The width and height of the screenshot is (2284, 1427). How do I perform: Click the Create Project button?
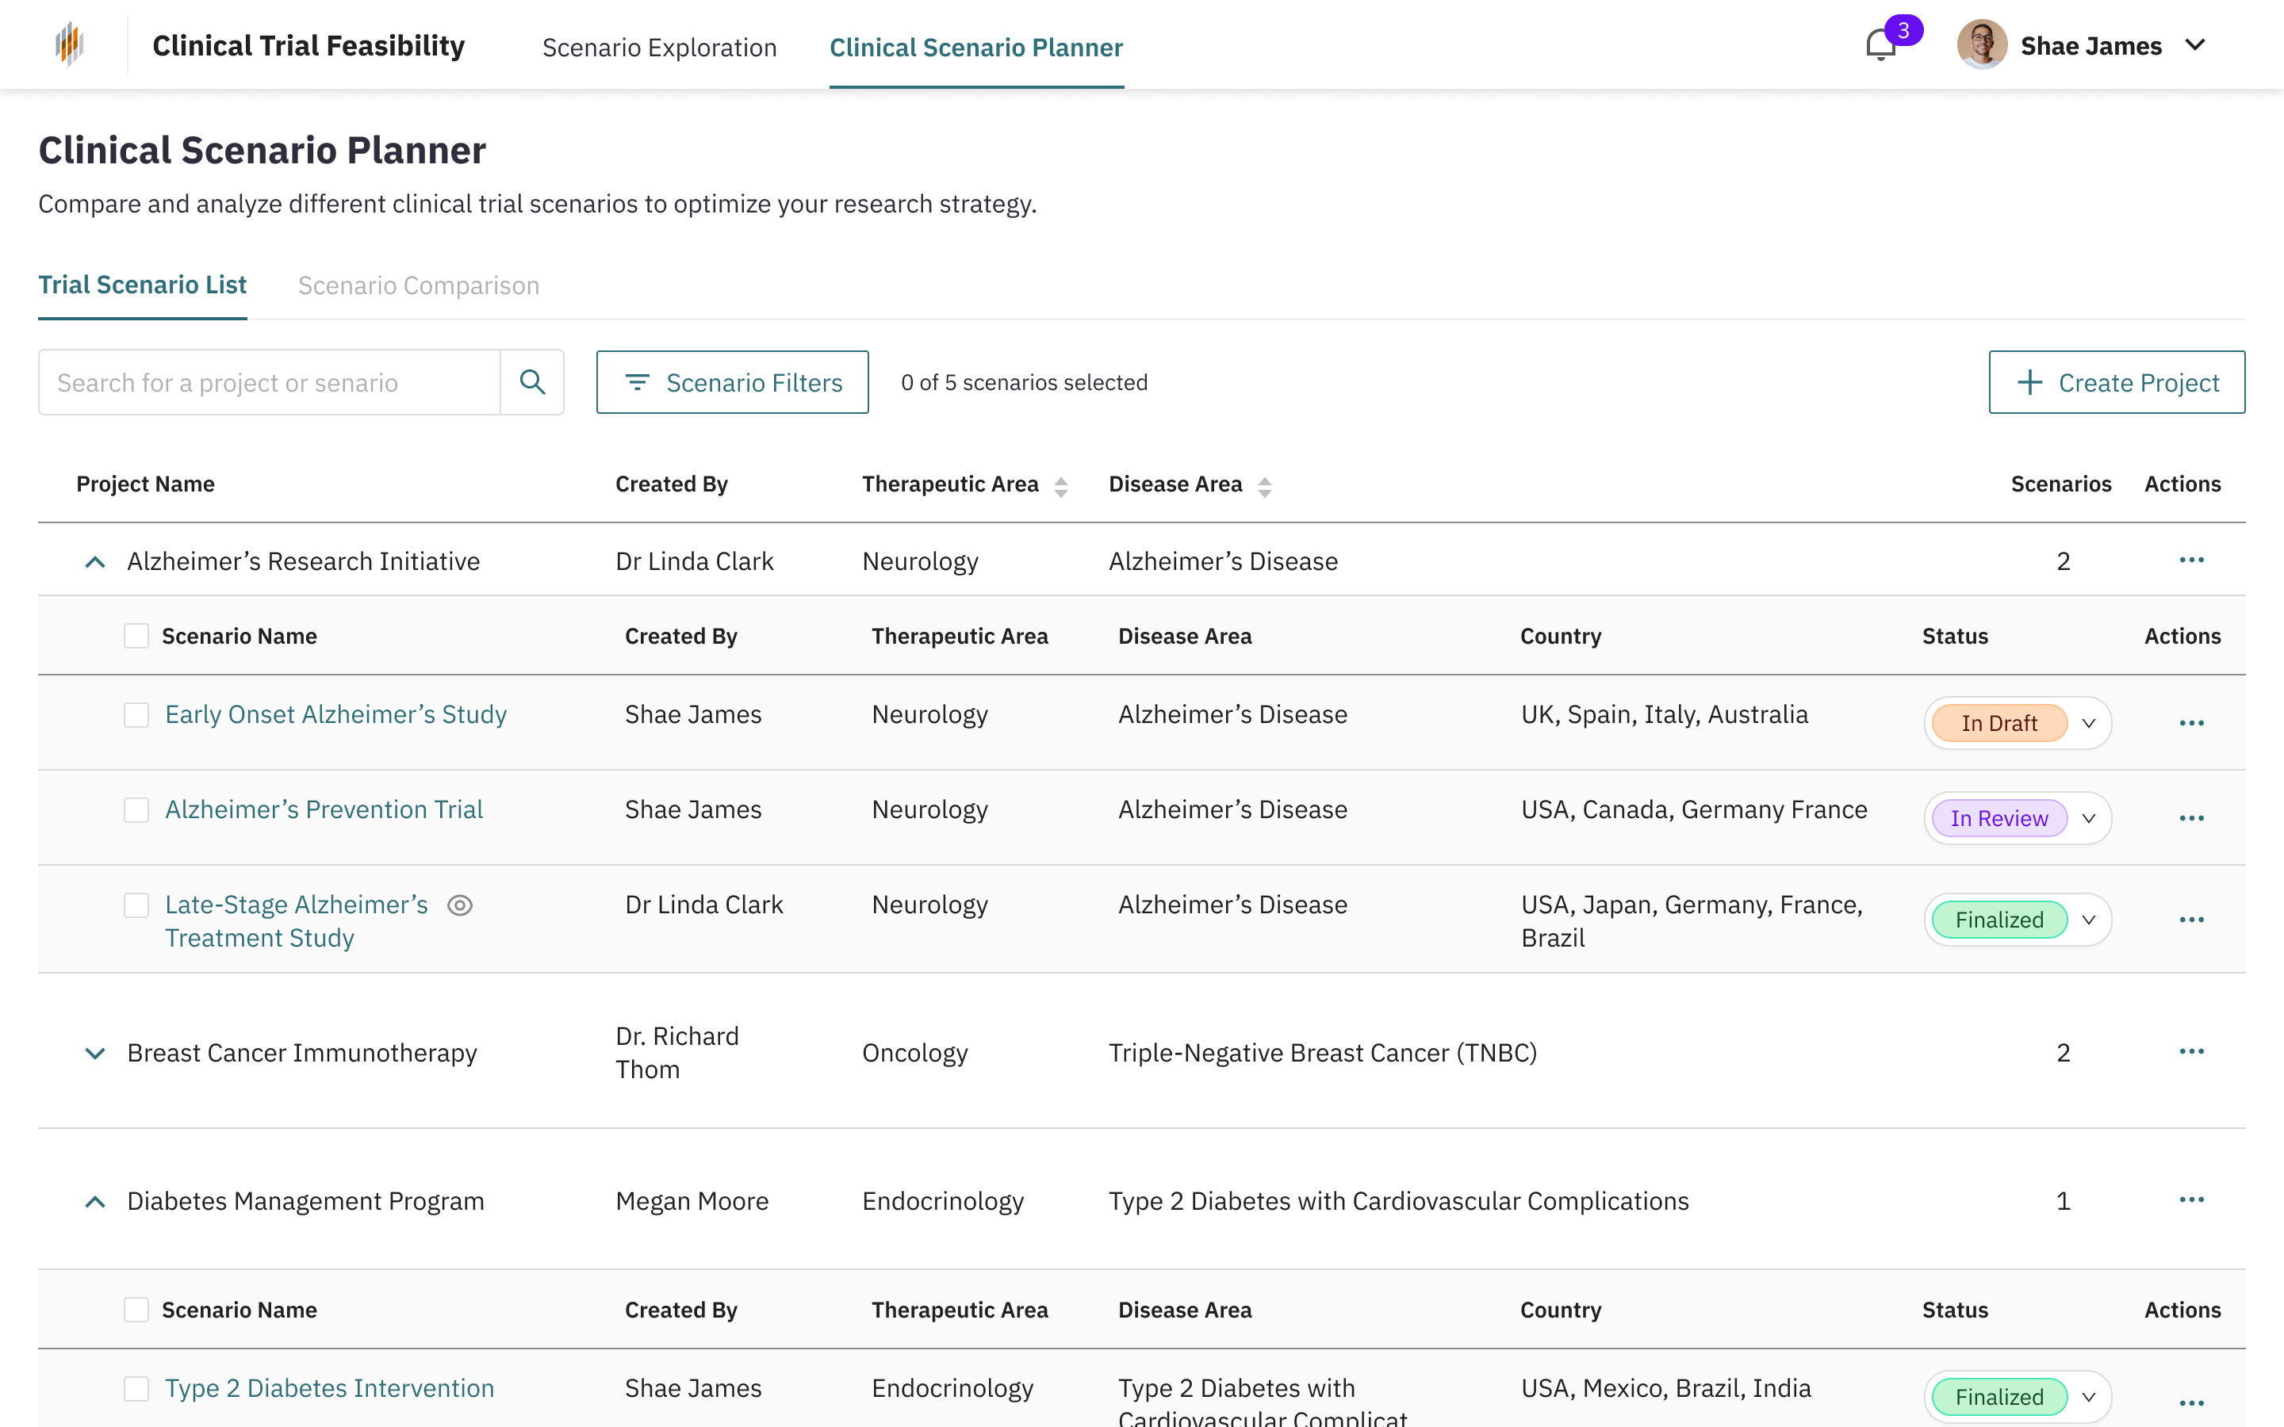pos(2116,382)
